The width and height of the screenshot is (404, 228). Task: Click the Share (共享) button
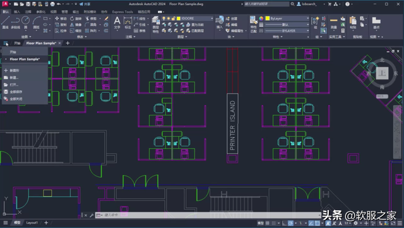[85, 4]
